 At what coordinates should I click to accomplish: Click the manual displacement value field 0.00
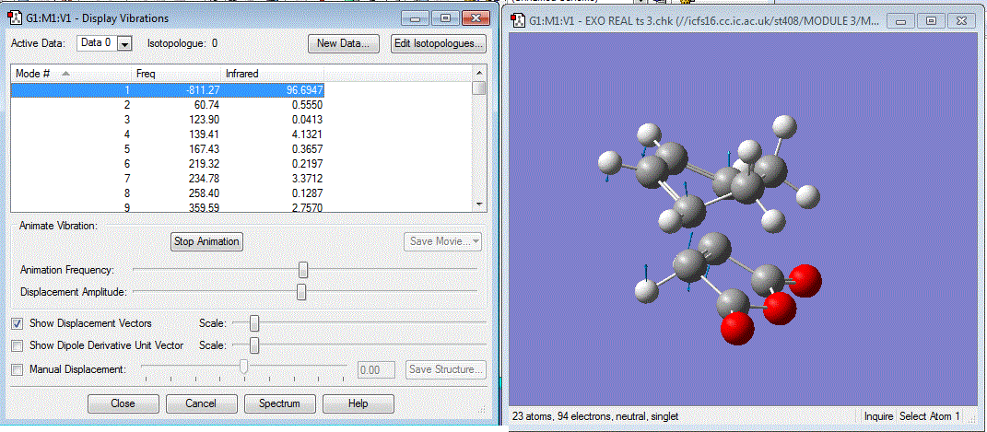pos(376,369)
